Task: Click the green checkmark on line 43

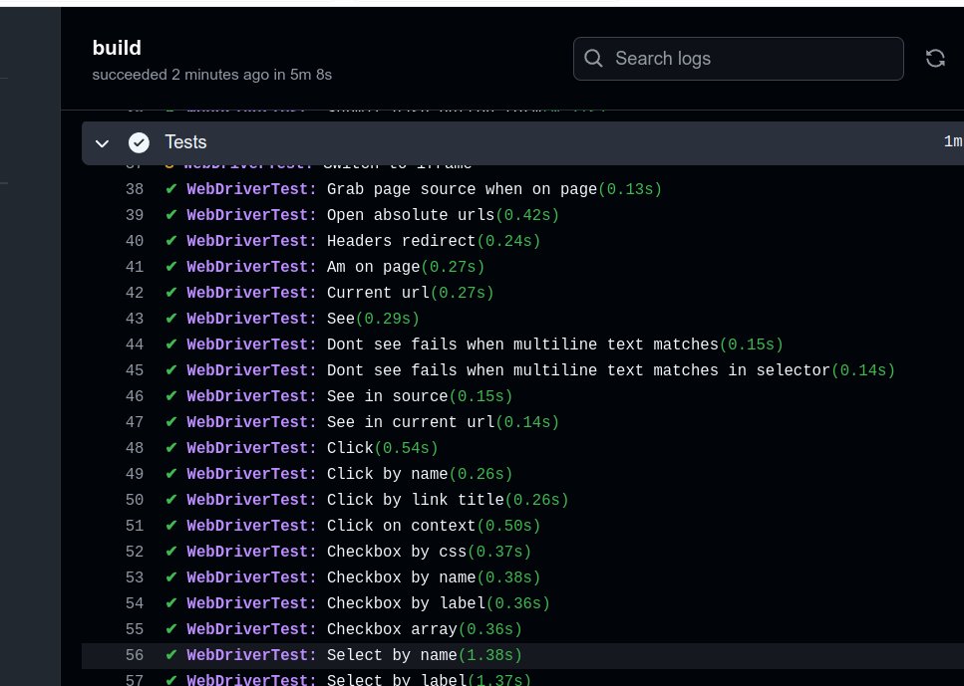Action: coord(171,319)
